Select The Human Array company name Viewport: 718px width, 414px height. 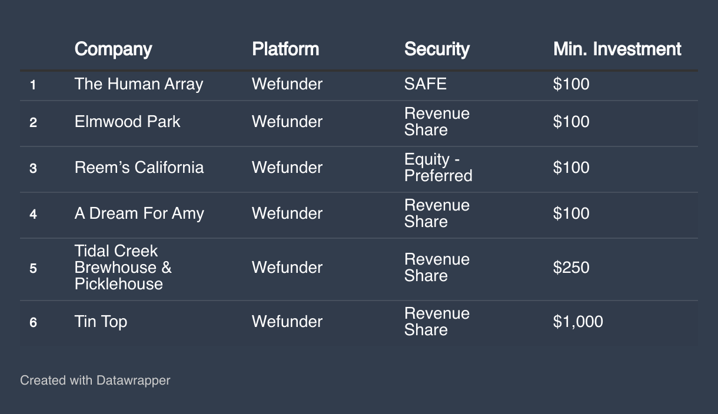pyautogui.click(x=139, y=84)
